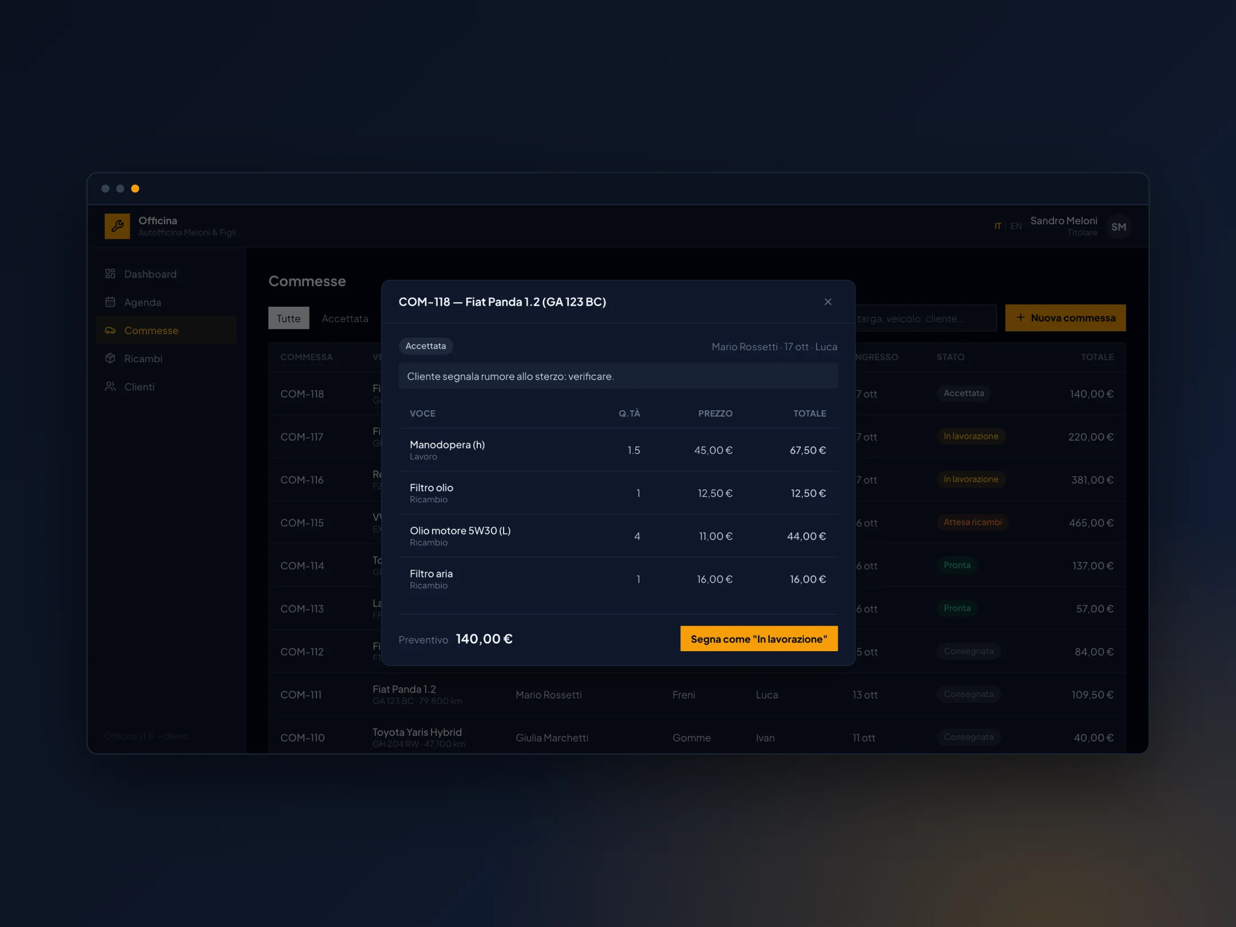Open Ricambi parts section
Screen dimensions: 1236x927
click(166, 358)
